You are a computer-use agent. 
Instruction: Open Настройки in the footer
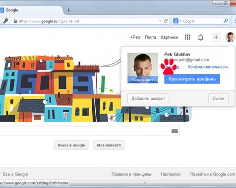click(x=171, y=174)
